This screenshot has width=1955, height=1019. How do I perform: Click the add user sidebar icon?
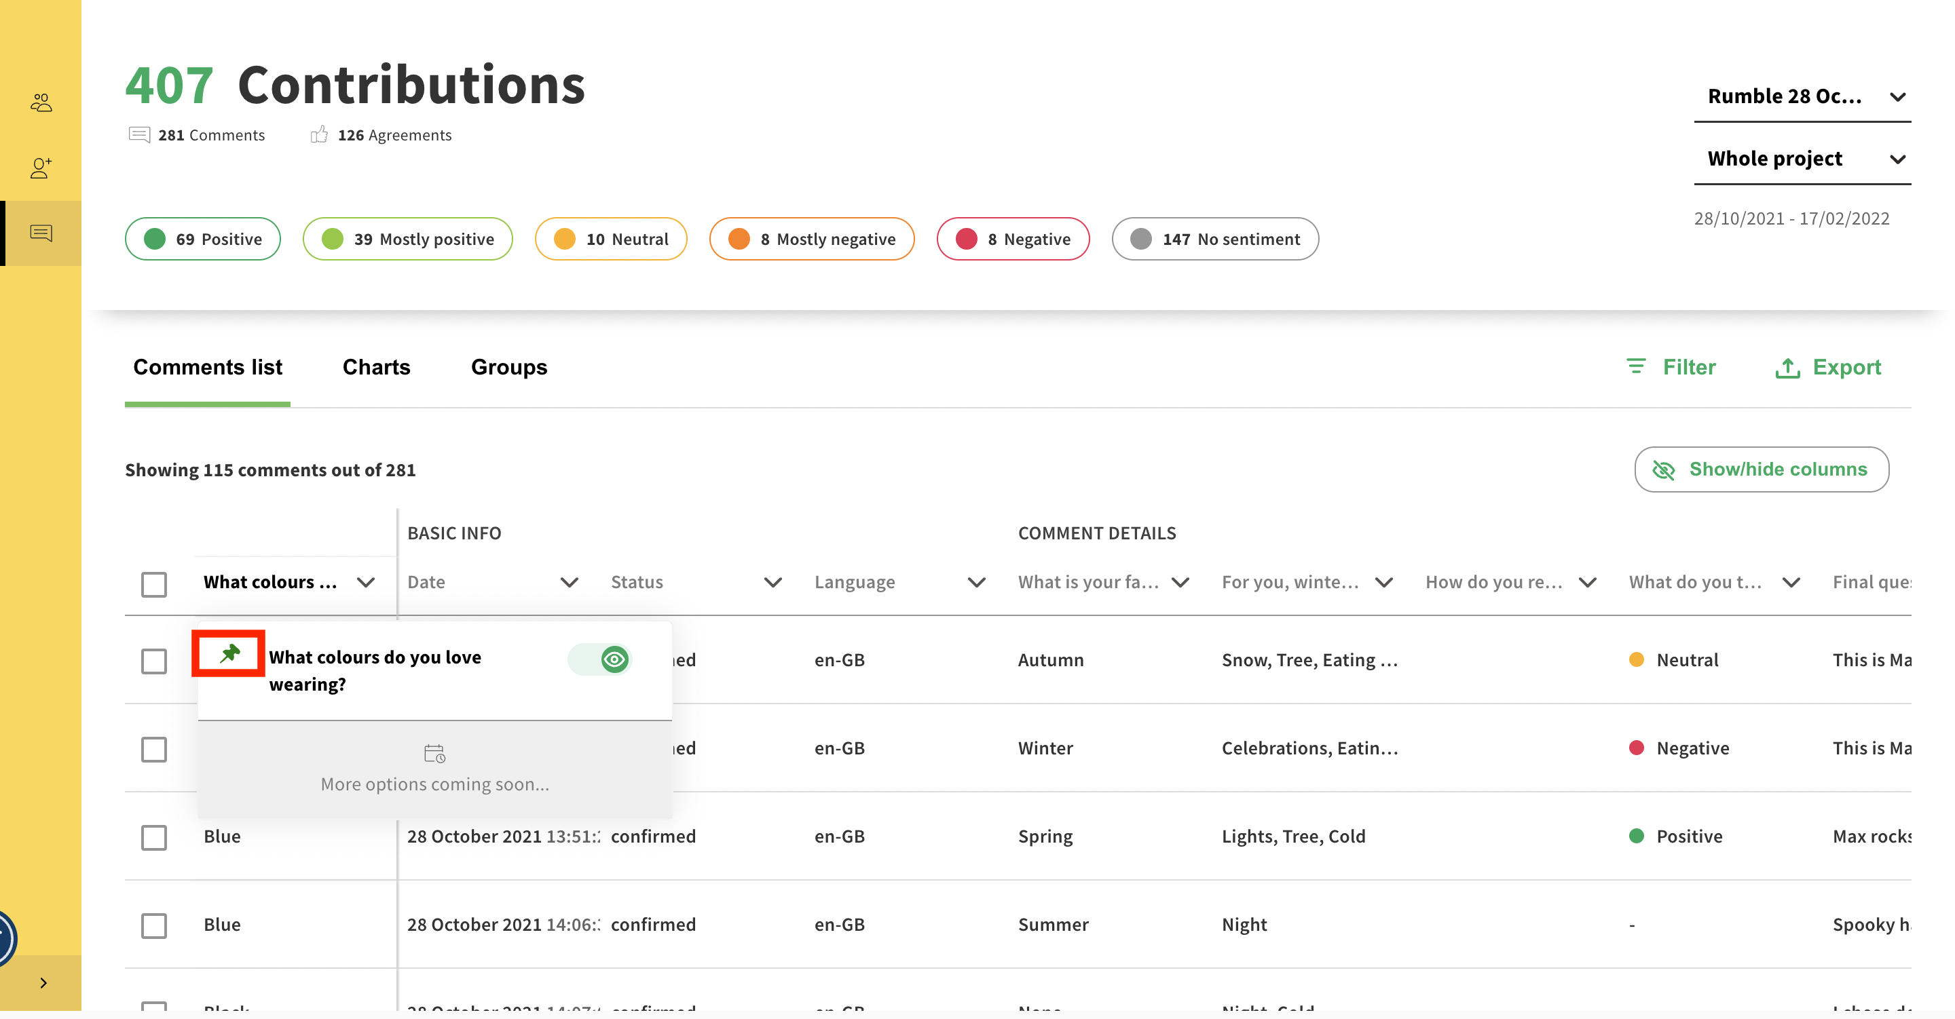point(41,168)
